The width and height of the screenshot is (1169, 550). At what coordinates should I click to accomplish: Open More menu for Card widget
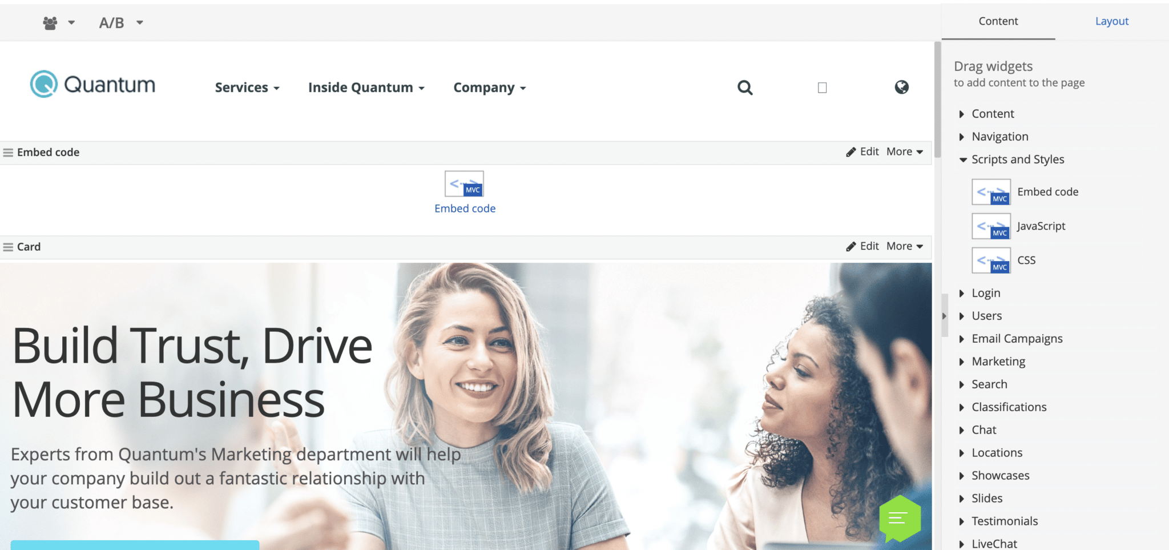tap(904, 246)
